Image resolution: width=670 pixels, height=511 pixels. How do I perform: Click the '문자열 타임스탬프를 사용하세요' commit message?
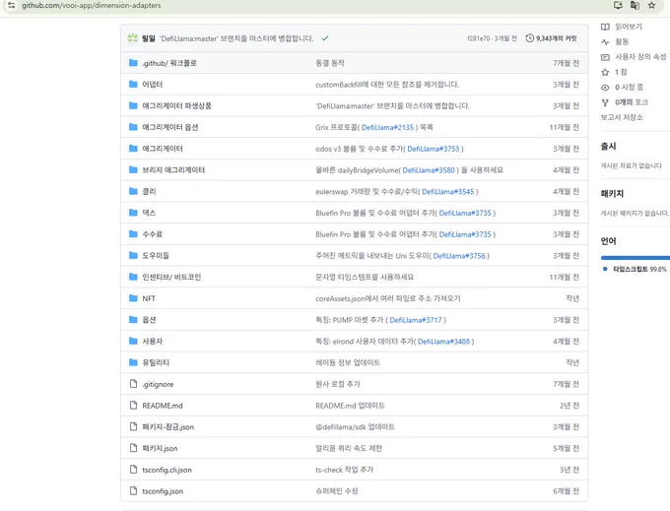[365, 277]
